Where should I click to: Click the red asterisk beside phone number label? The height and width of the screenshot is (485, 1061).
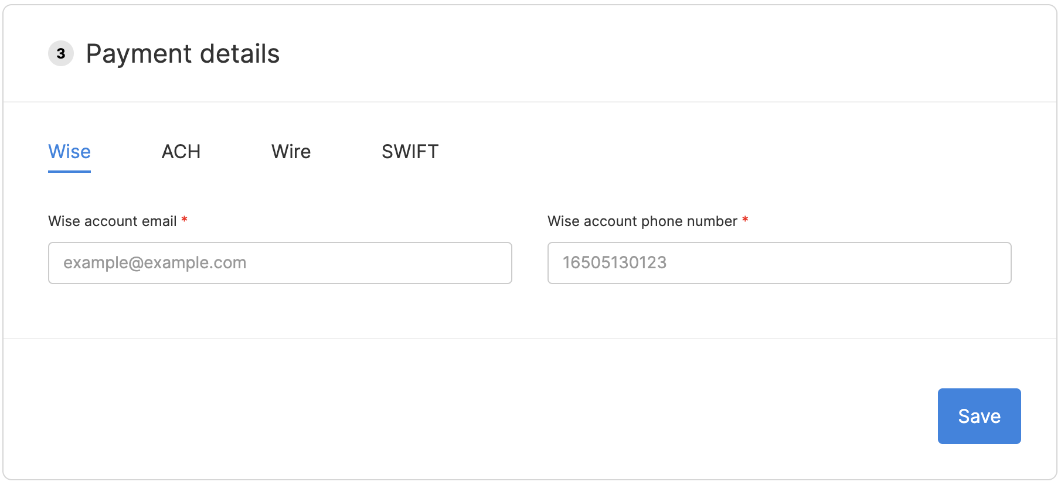coord(745,220)
